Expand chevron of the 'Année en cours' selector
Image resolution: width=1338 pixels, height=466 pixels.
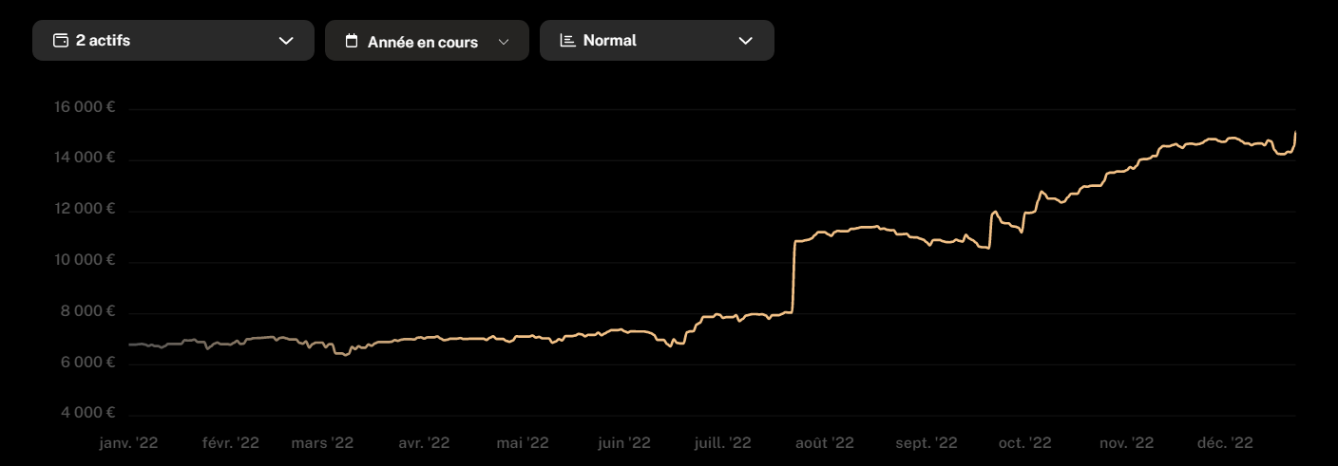tap(504, 42)
